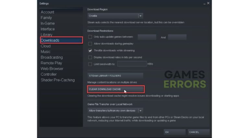Check Allow downloads during gameplay
Screen dimensions: 249x138
(90, 44)
